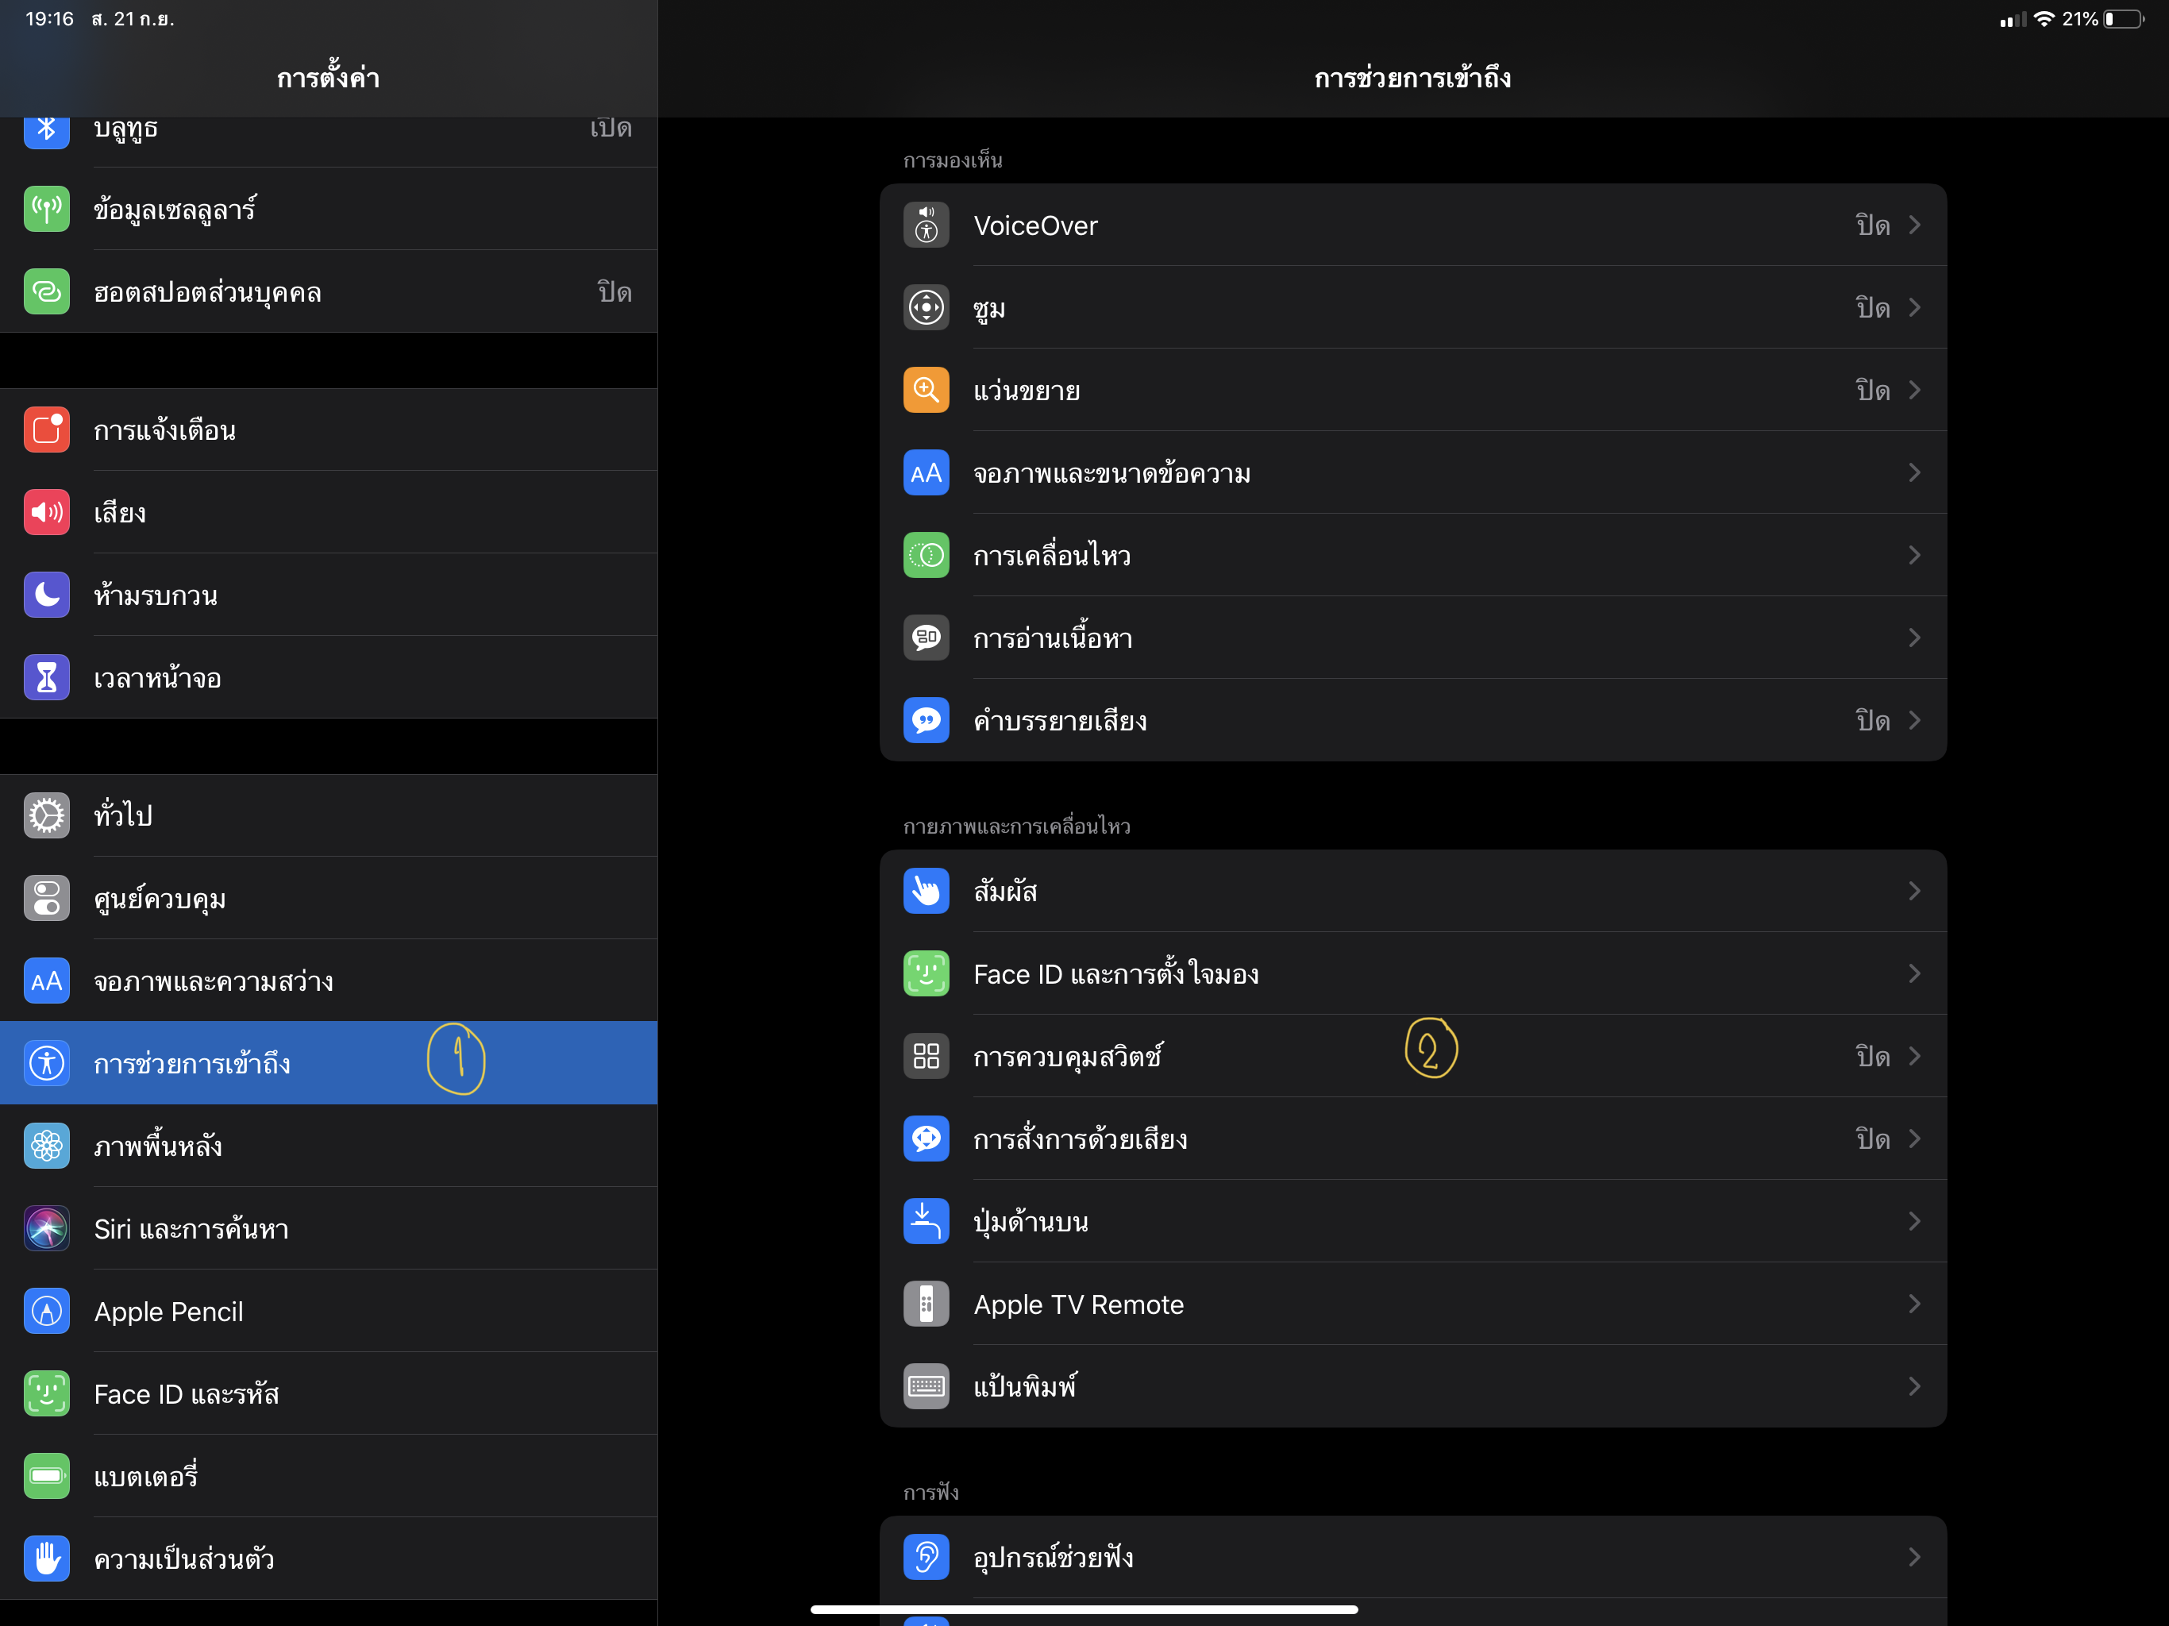Screen dimensions: 2169x1626
Task: Tap the Control Center toggles icon
Action: tap(46, 897)
